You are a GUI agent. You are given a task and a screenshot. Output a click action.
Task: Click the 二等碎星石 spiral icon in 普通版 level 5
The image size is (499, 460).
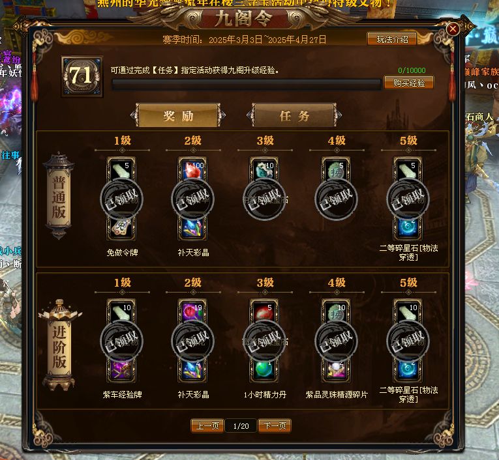pyautogui.click(x=407, y=228)
